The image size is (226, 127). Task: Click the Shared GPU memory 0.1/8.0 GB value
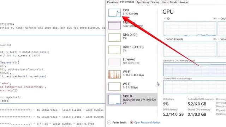[x=197, y=114]
